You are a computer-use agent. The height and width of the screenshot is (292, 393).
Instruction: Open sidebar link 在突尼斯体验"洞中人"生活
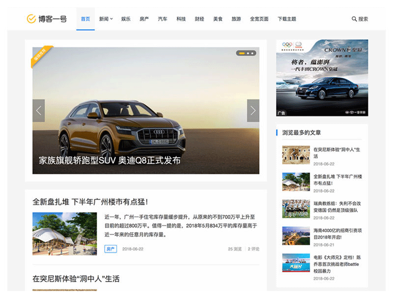tap(337, 153)
